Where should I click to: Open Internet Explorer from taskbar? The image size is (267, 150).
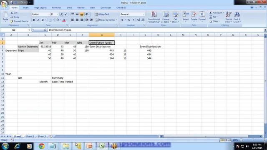click(x=18, y=146)
